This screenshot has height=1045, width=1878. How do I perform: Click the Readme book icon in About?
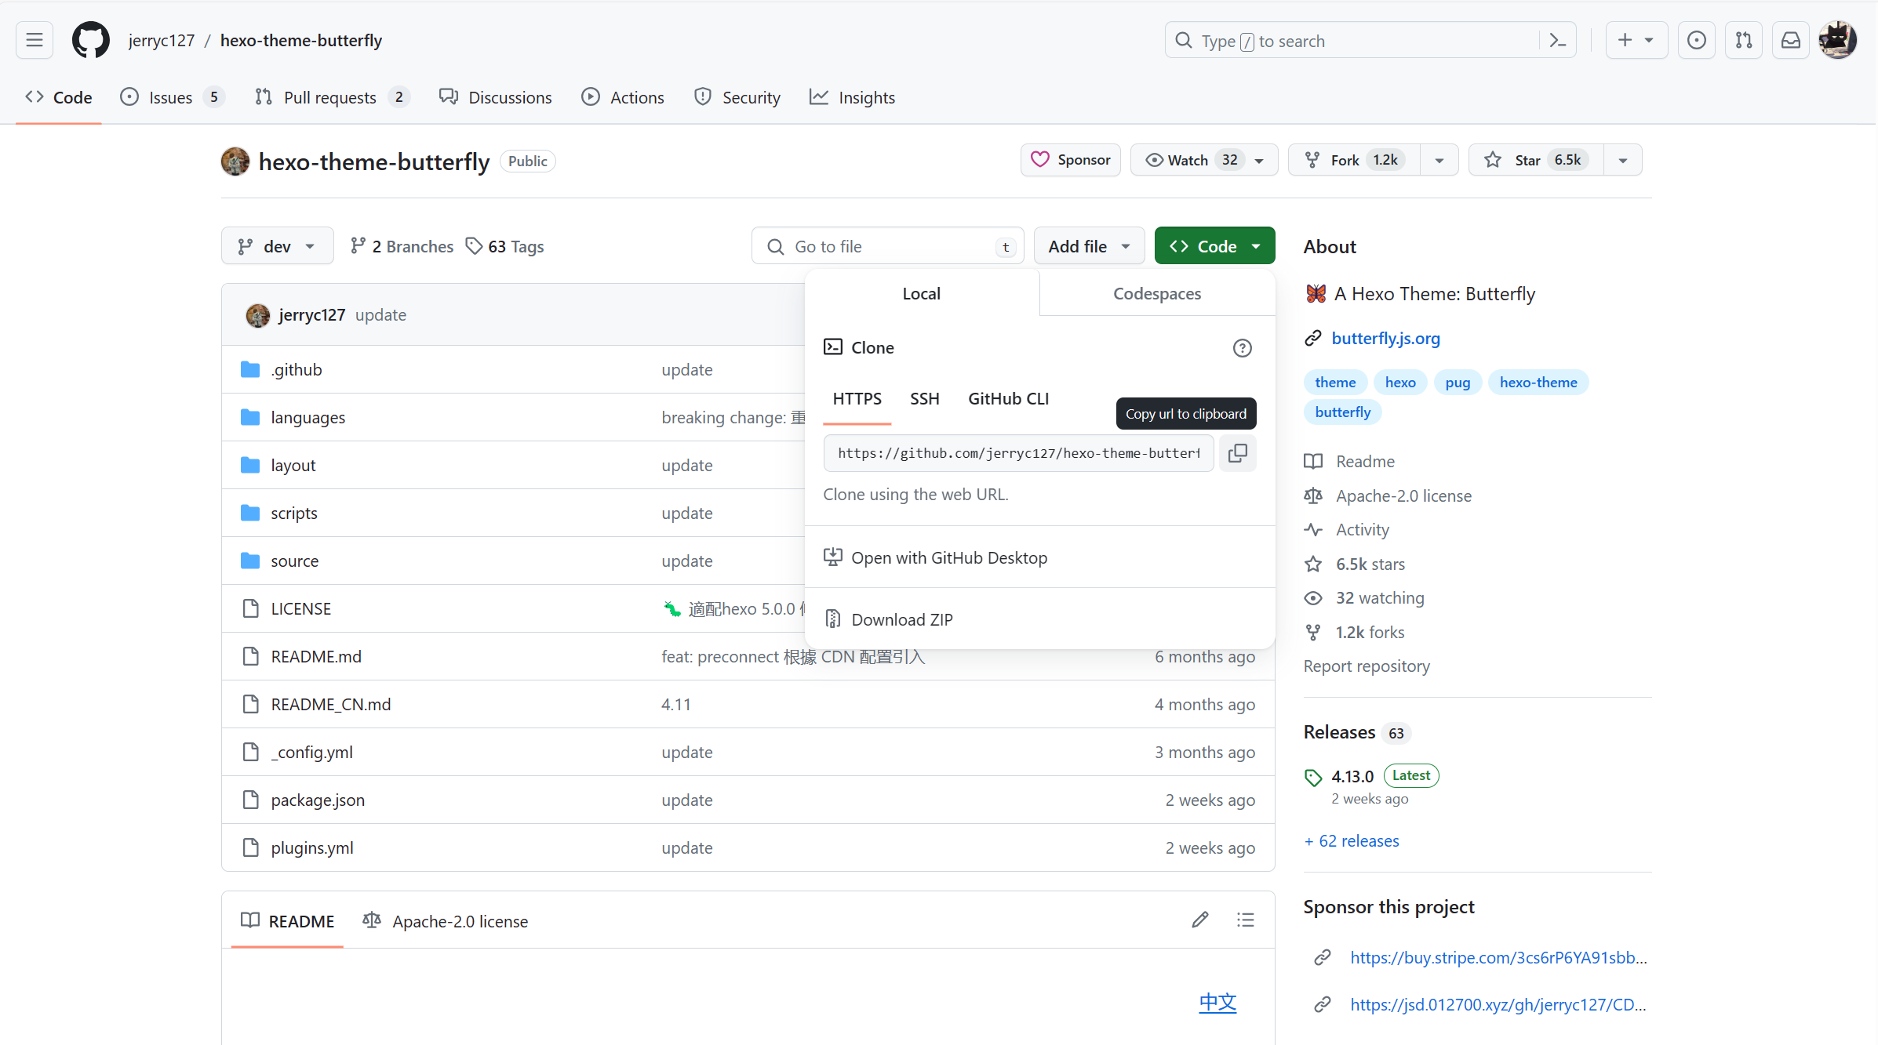tap(1313, 461)
